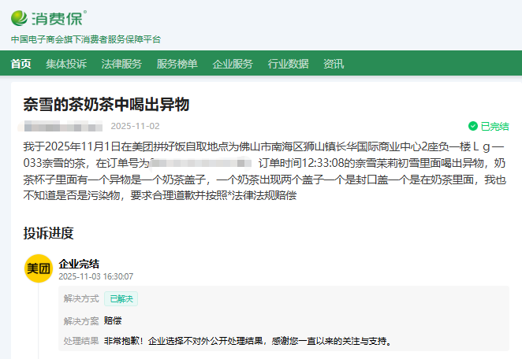
Task: Open the 首页 navigation tab
Action: coord(21,64)
